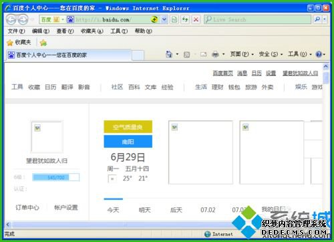Click the 设置 link at top
334x242 pixels.
(x=271, y=73)
